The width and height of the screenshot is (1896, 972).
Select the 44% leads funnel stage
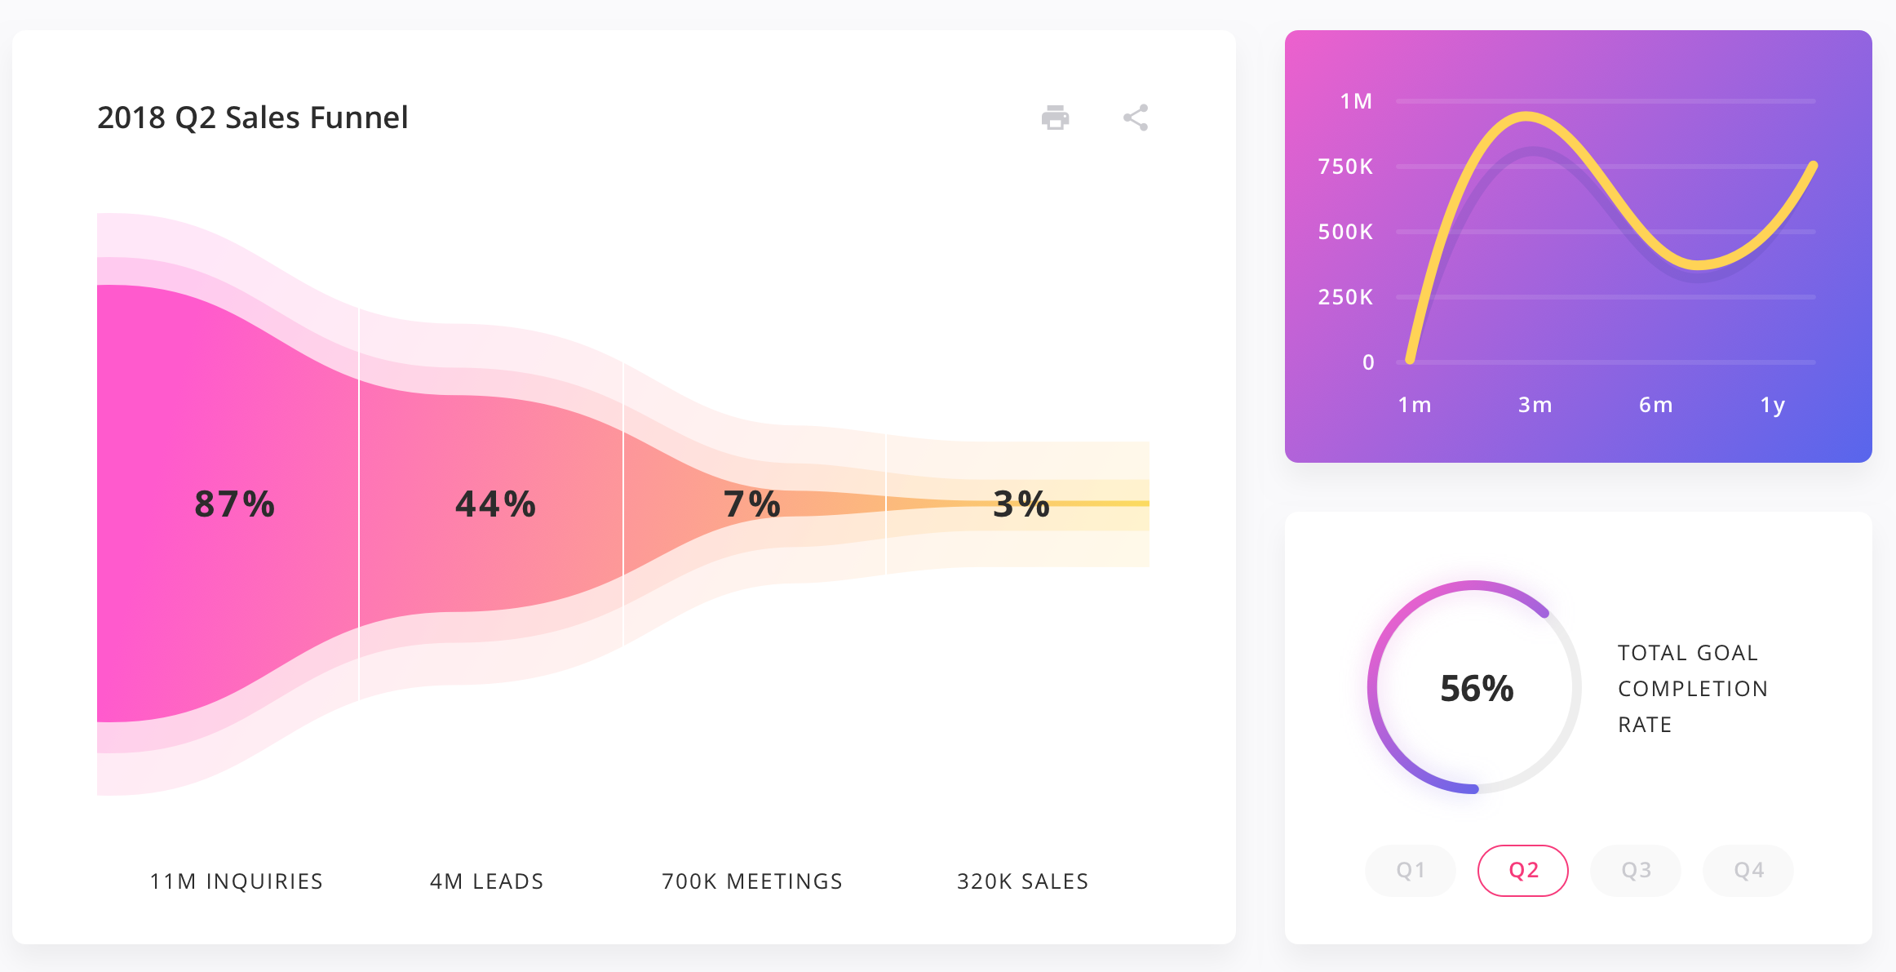point(494,504)
